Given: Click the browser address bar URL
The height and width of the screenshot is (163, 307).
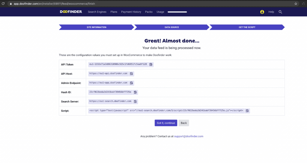Looking at the screenshot, I should point(60,4).
